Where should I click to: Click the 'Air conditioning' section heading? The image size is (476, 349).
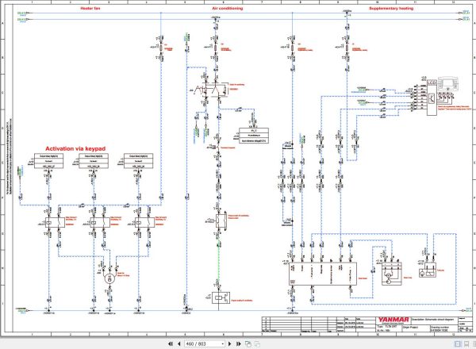tap(228, 8)
